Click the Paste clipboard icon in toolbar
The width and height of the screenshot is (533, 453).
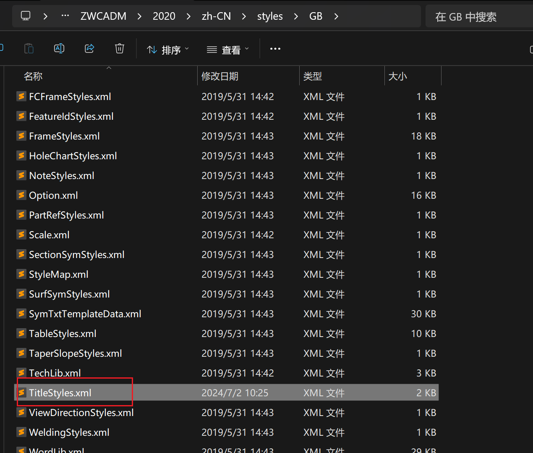pyautogui.click(x=29, y=49)
